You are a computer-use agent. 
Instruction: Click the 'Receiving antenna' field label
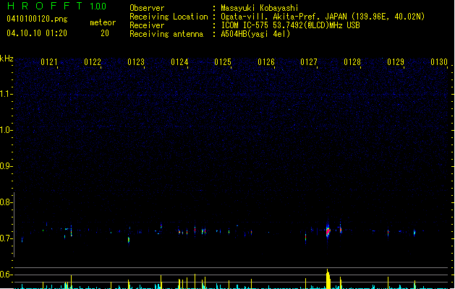tap(166, 34)
